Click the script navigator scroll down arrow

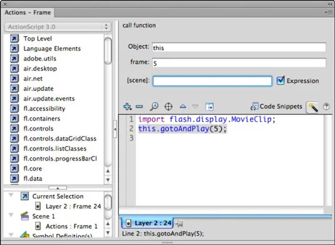[108, 232]
